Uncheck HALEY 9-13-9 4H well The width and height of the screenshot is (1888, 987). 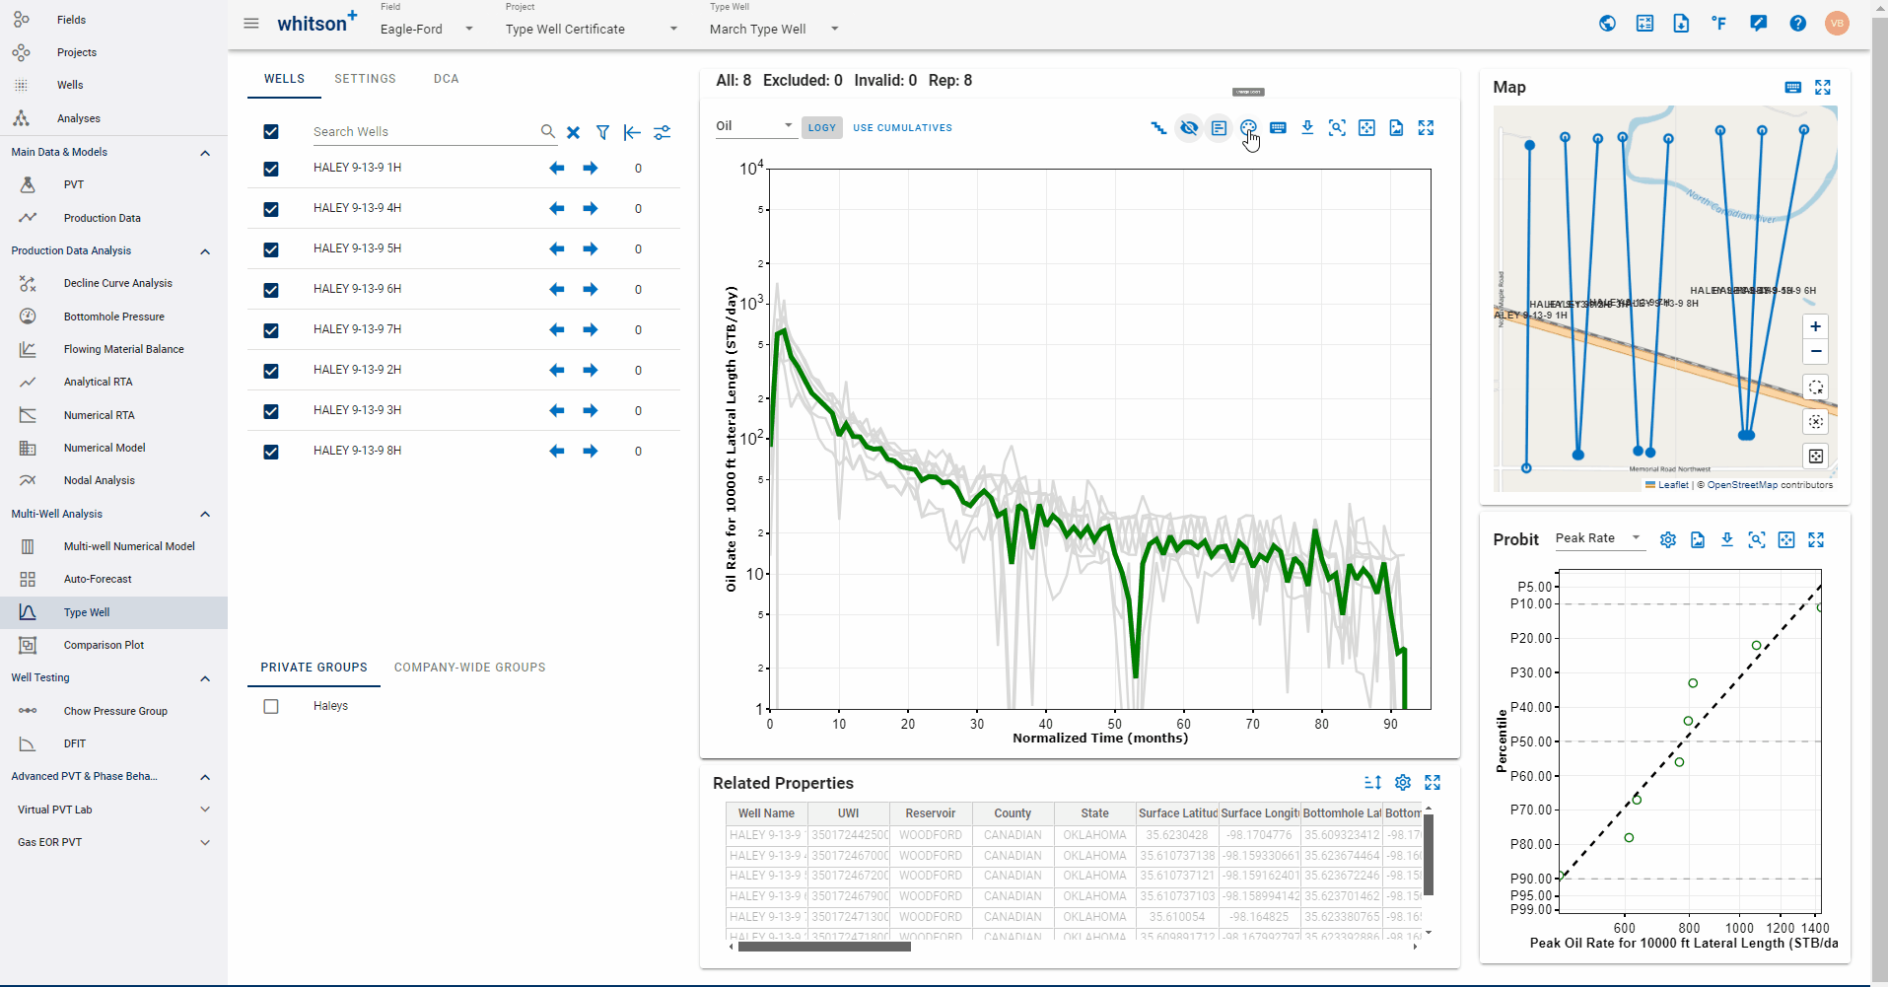click(271, 209)
